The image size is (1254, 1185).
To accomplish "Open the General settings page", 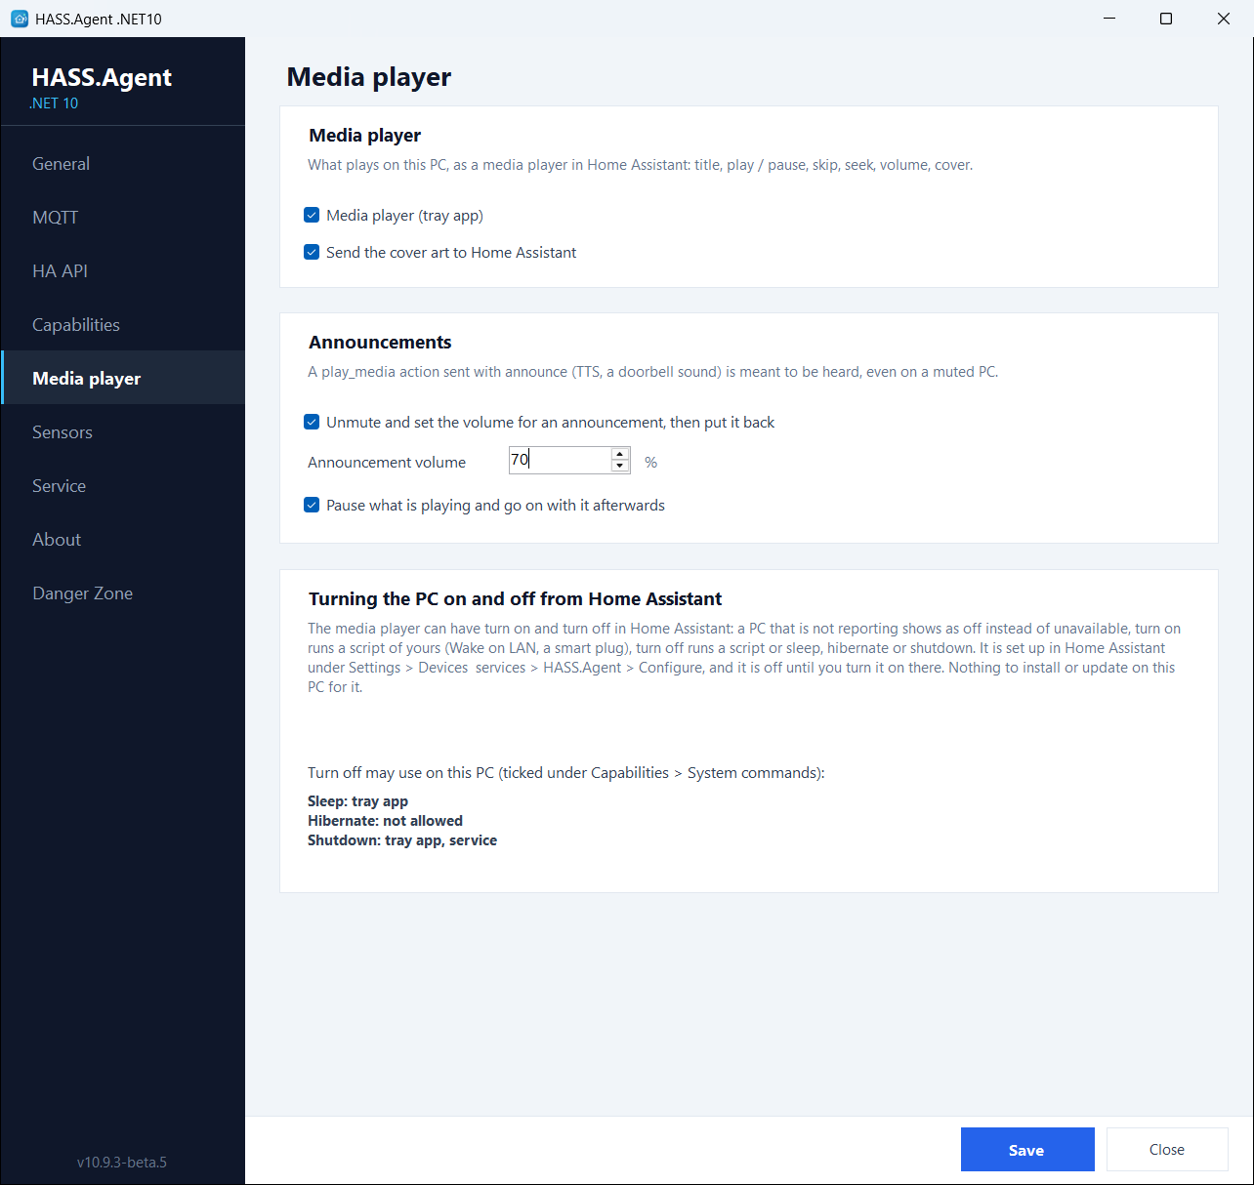I will (123, 164).
